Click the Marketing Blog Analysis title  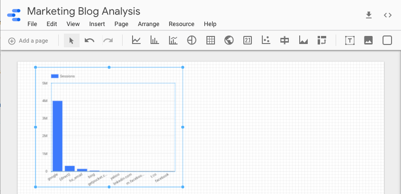click(x=84, y=11)
